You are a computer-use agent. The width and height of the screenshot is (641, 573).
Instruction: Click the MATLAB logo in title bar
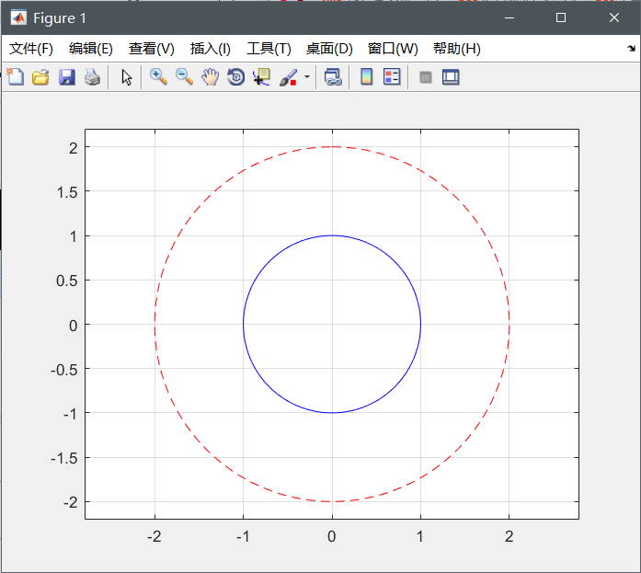18,18
